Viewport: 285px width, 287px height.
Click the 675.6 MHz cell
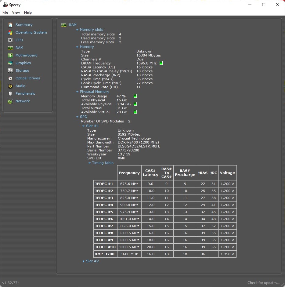[x=129, y=184]
